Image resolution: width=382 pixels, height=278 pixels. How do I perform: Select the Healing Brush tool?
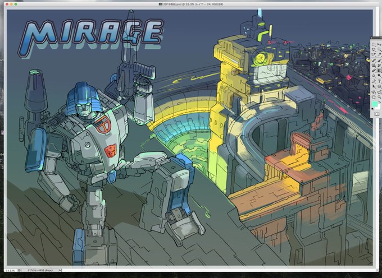(374, 61)
